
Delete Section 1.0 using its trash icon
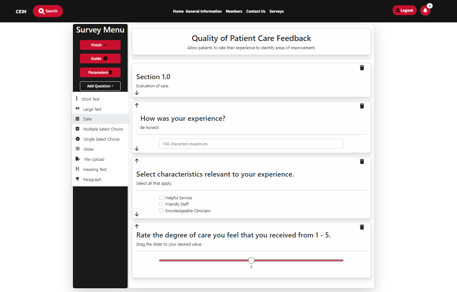click(x=362, y=68)
